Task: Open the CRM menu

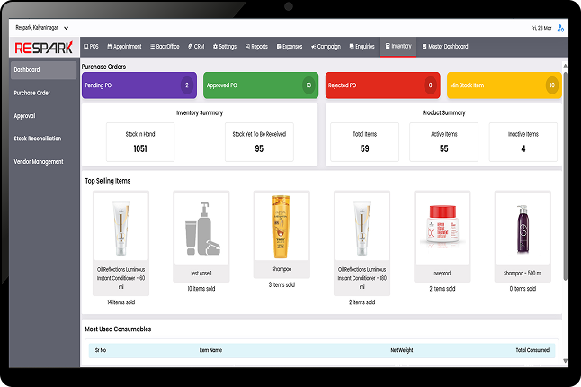Action: pos(196,46)
